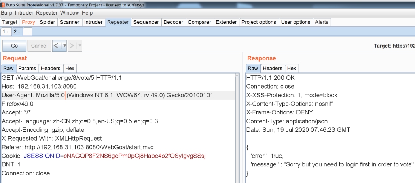415x183 pixels.
Task: Open the Burp menu
Action: tap(6, 12)
